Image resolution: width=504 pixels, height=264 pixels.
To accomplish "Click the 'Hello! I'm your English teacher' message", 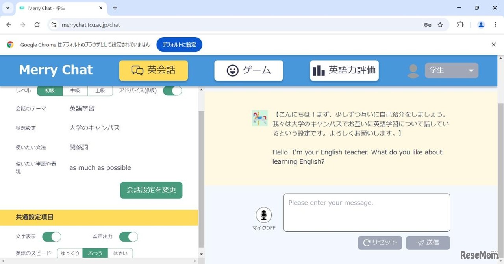I will (x=357, y=157).
